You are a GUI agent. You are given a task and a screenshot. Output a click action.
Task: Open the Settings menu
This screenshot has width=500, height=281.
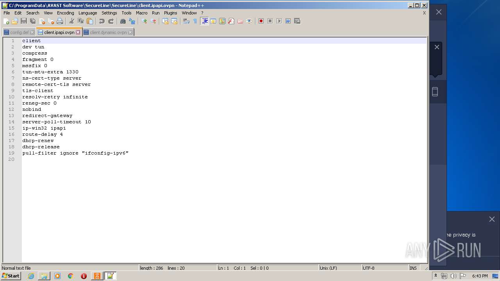tap(109, 13)
